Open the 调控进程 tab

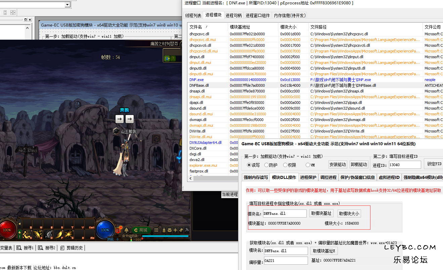tap(328, 178)
